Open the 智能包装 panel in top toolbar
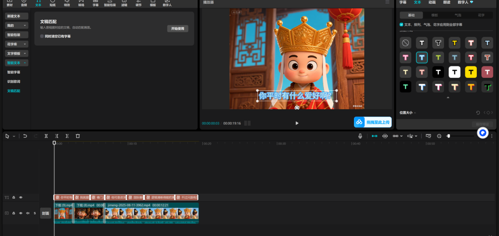 pyautogui.click(x=110, y=3)
